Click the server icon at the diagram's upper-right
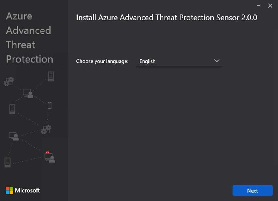 tap(51, 76)
